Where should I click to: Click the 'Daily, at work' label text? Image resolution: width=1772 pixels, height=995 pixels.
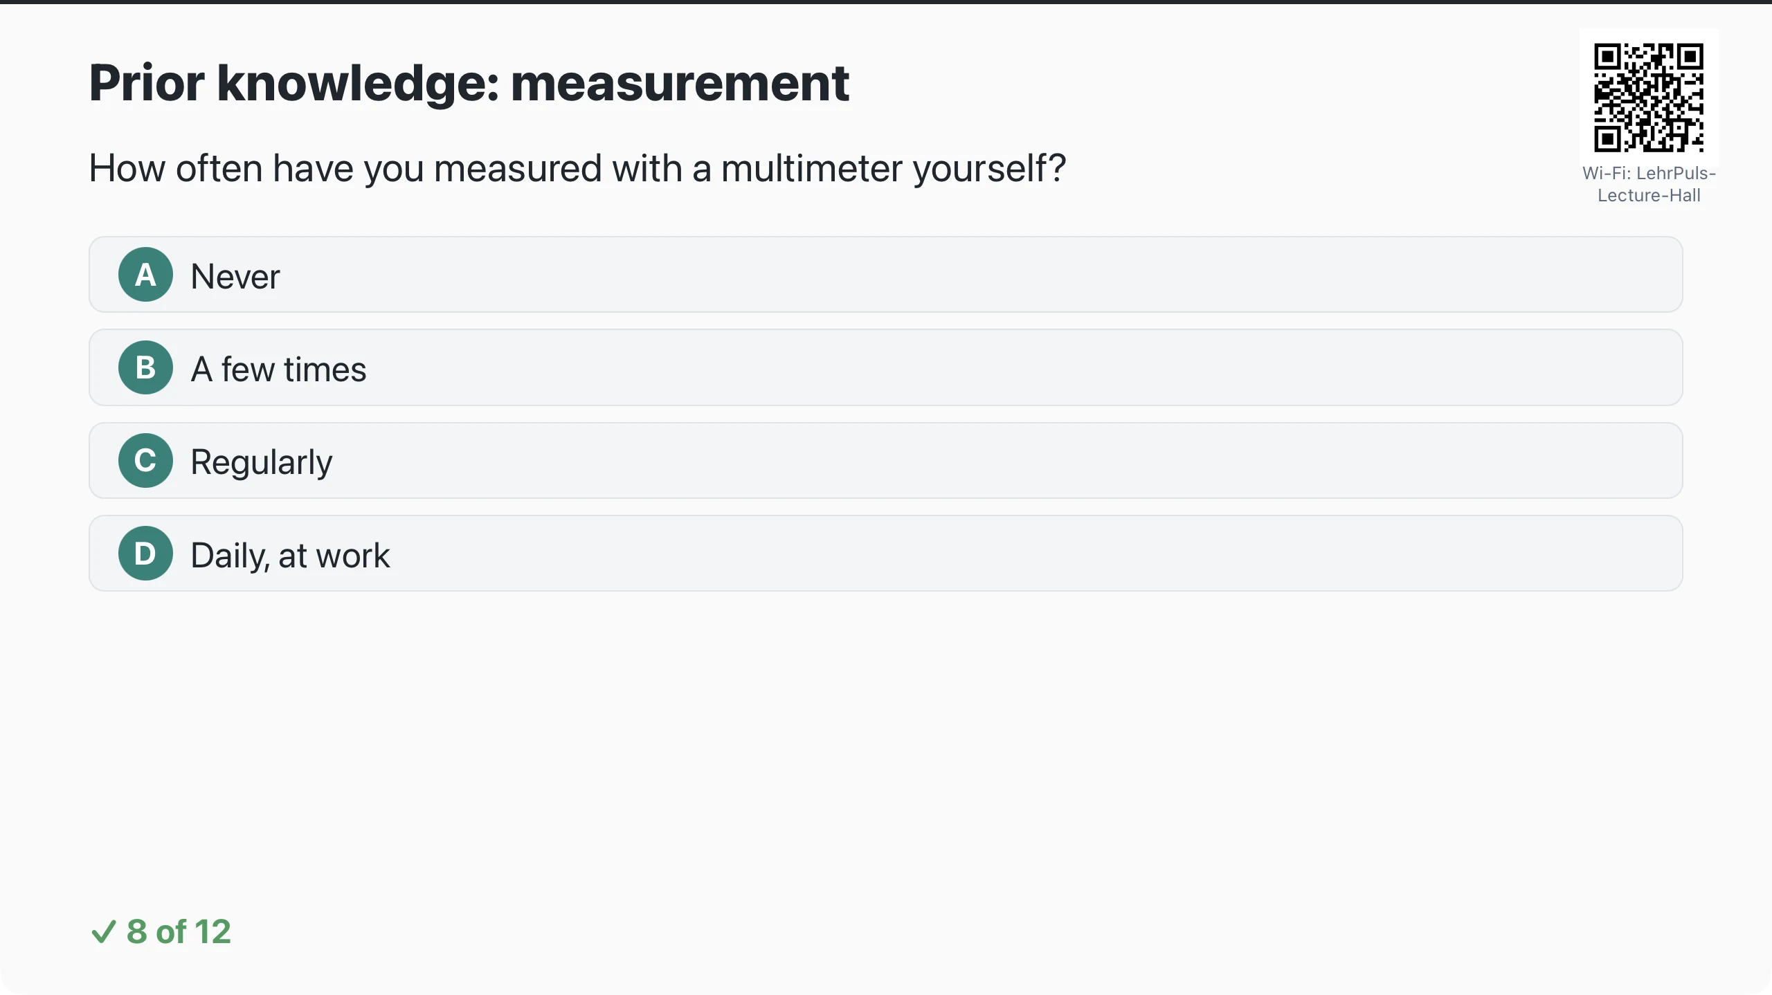(x=290, y=556)
